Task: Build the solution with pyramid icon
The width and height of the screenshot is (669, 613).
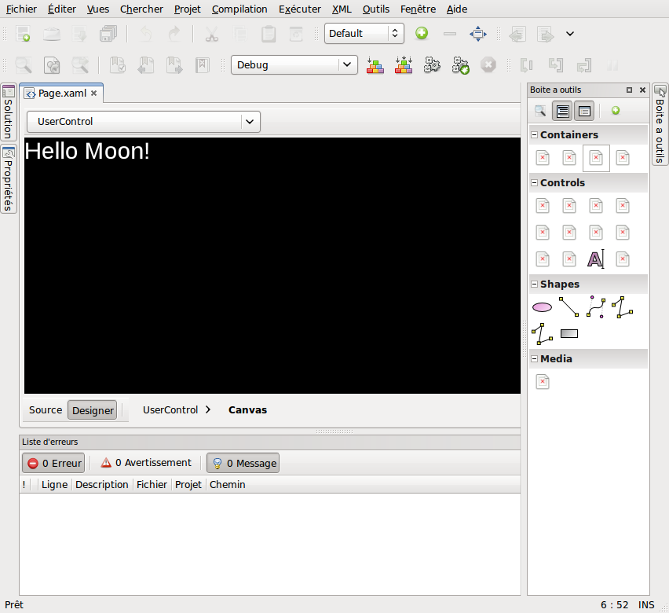Action: [375, 65]
